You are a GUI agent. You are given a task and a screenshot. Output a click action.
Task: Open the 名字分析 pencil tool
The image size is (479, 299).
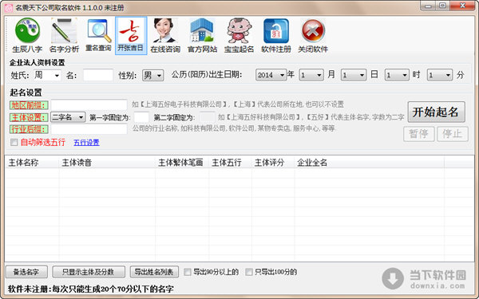(x=64, y=35)
